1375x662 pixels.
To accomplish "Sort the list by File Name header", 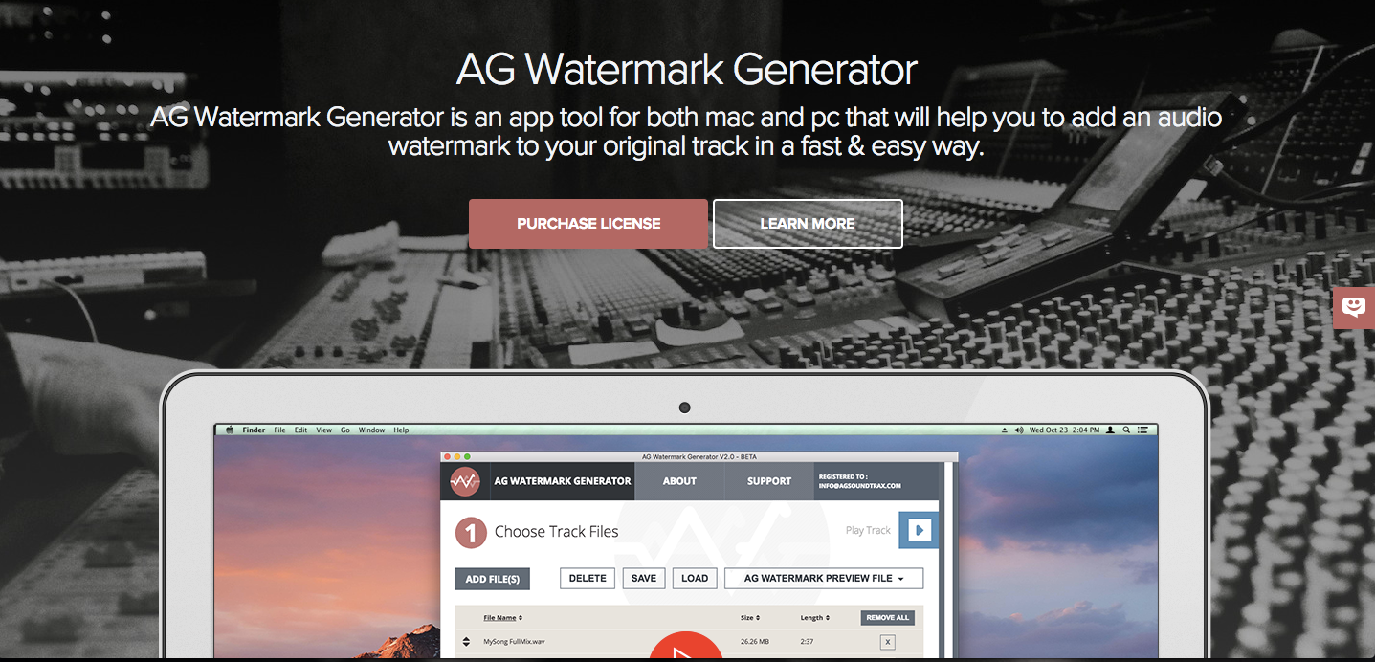I will pyautogui.click(x=502, y=618).
